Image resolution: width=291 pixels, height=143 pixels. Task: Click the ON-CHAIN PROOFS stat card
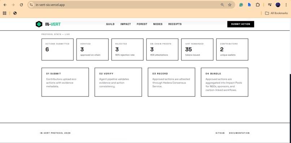162,49
